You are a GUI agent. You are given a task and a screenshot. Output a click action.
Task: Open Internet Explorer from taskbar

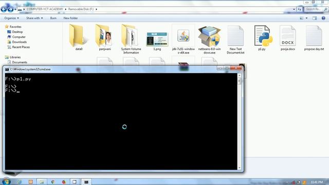(20, 182)
